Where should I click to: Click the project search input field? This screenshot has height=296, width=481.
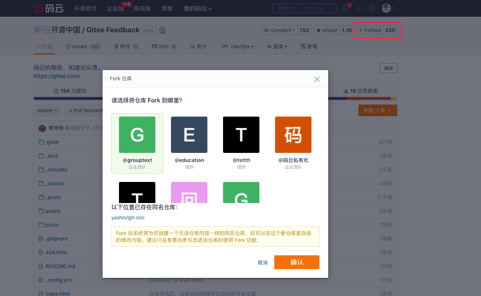(x=305, y=8)
